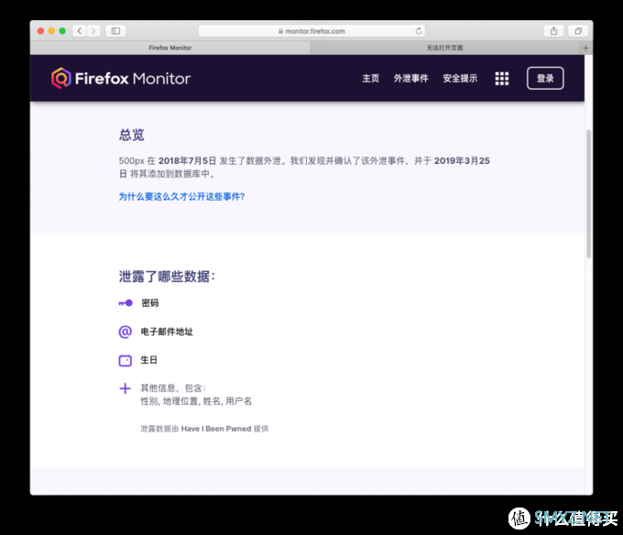Click the Firefox Monitor logo icon
This screenshot has width=623, height=535.
(60, 78)
